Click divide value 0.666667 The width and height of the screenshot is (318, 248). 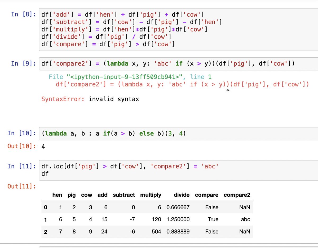point(178,207)
